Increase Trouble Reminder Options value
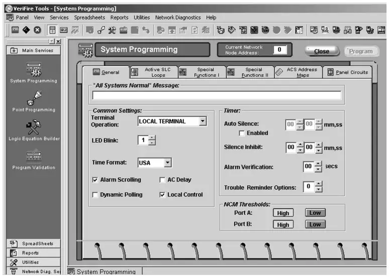389x280 pixels. tap(319, 184)
